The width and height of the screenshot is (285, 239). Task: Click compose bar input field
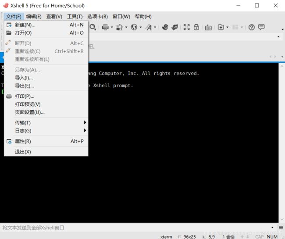click(135, 228)
